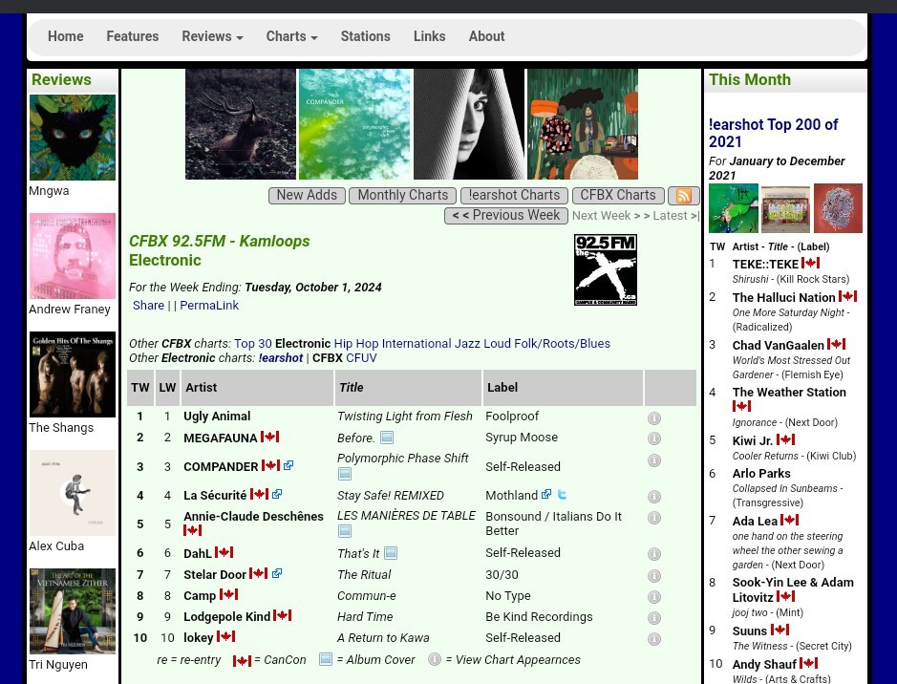The width and height of the screenshot is (897, 684).
Task: Show album cover for LES MANIÈRES DE TABLE
Action: coord(345,531)
